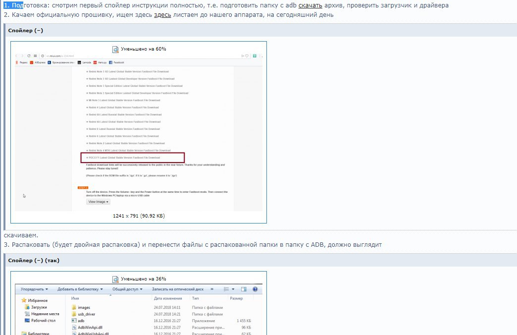Open 'Добавить в библиотеку' dropdown in Explorer screenshot
The image size is (517, 335).
coord(80,289)
